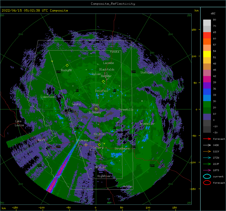
Task: Click the Strathmore label
Action: pos(122,149)
